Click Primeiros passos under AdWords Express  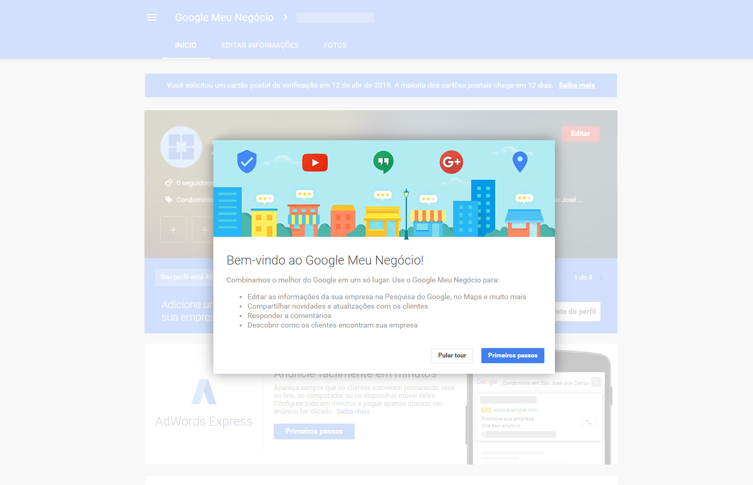[314, 431]
